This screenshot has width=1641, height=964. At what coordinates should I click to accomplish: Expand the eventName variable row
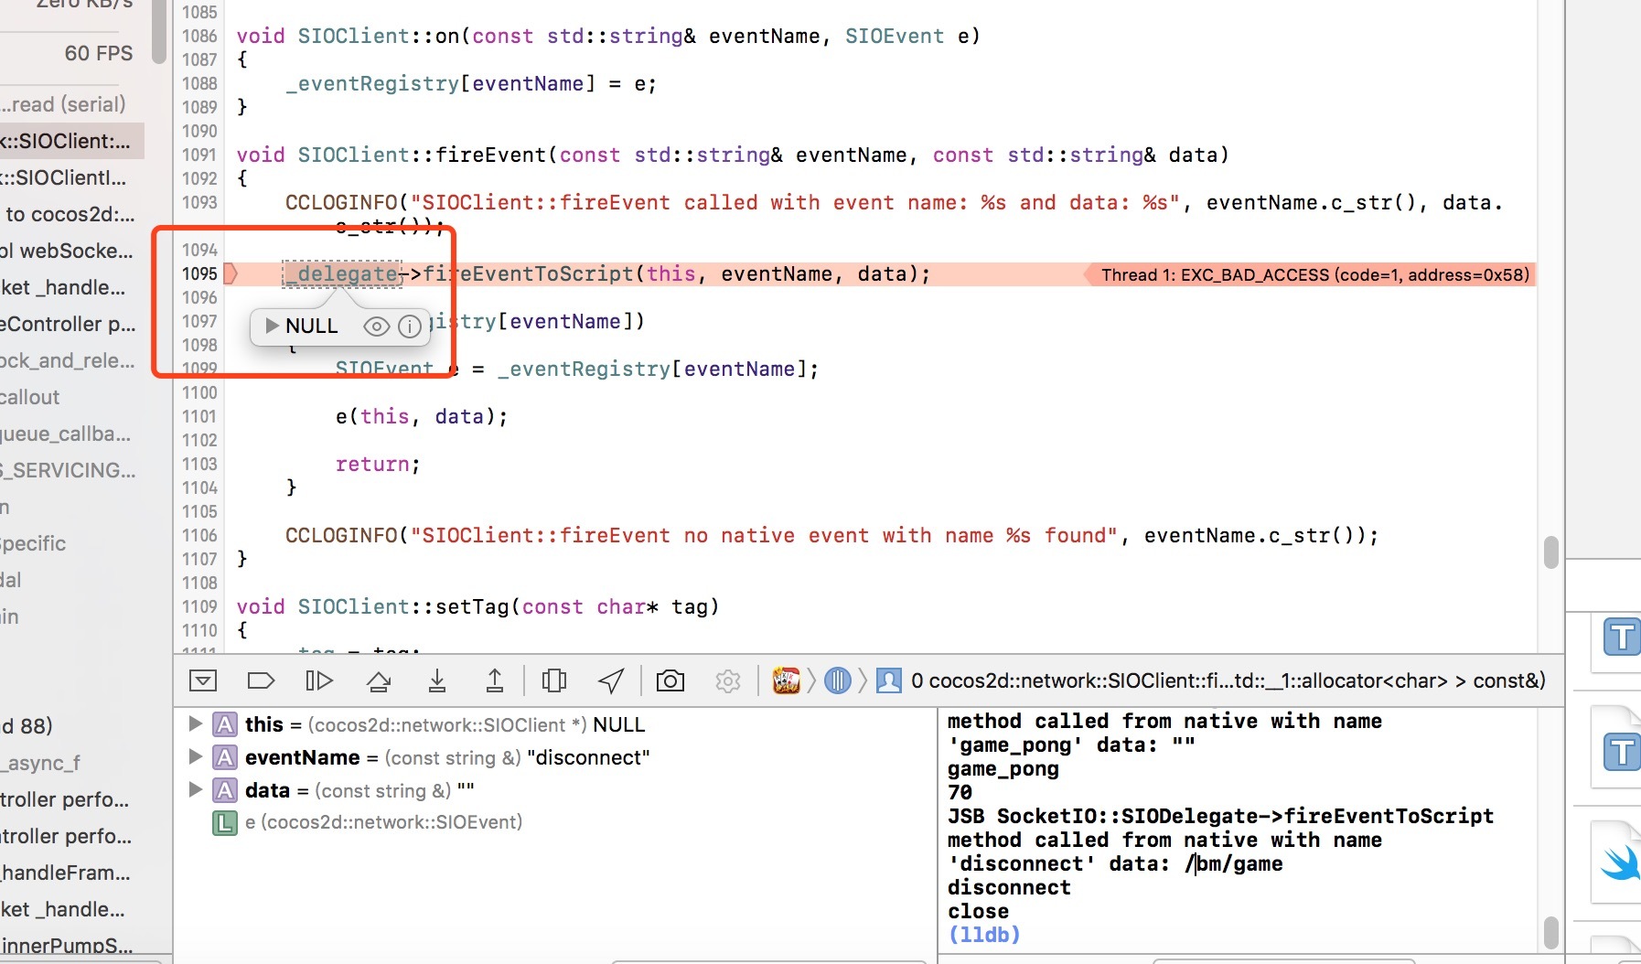click(x=195, y=756)
